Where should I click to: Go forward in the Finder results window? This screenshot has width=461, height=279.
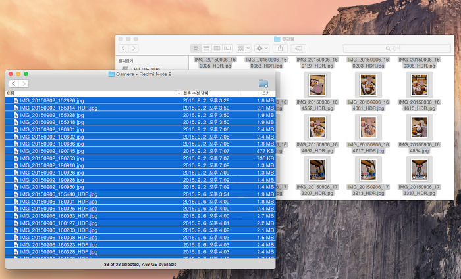tap(134, 48)
